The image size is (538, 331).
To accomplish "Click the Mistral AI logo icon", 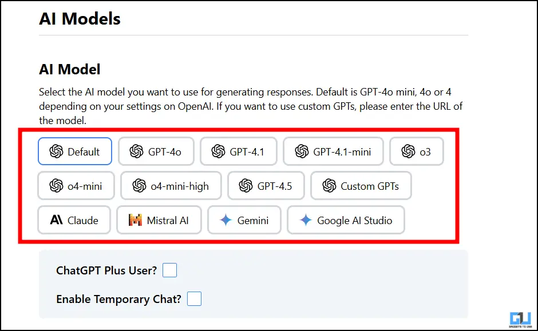I will [x=135, y=220].
